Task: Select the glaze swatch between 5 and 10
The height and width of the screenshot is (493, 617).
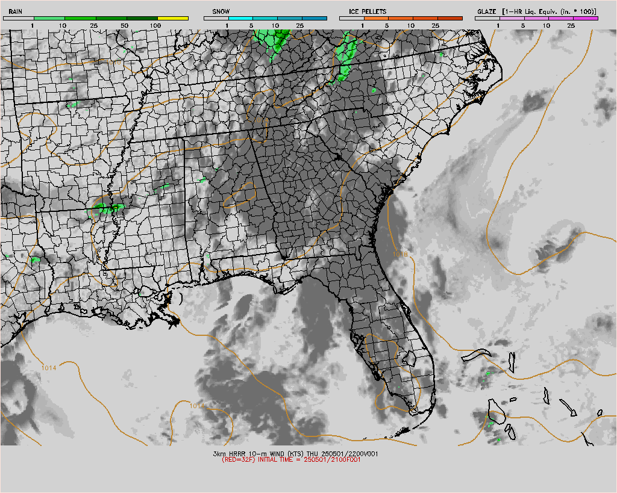Action: point(537,18)
